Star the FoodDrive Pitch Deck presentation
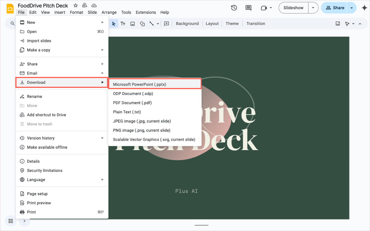370x231 pixels. (x=75, y=6)
